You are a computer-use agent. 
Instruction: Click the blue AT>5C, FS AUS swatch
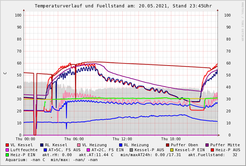(x=44, y=150)
